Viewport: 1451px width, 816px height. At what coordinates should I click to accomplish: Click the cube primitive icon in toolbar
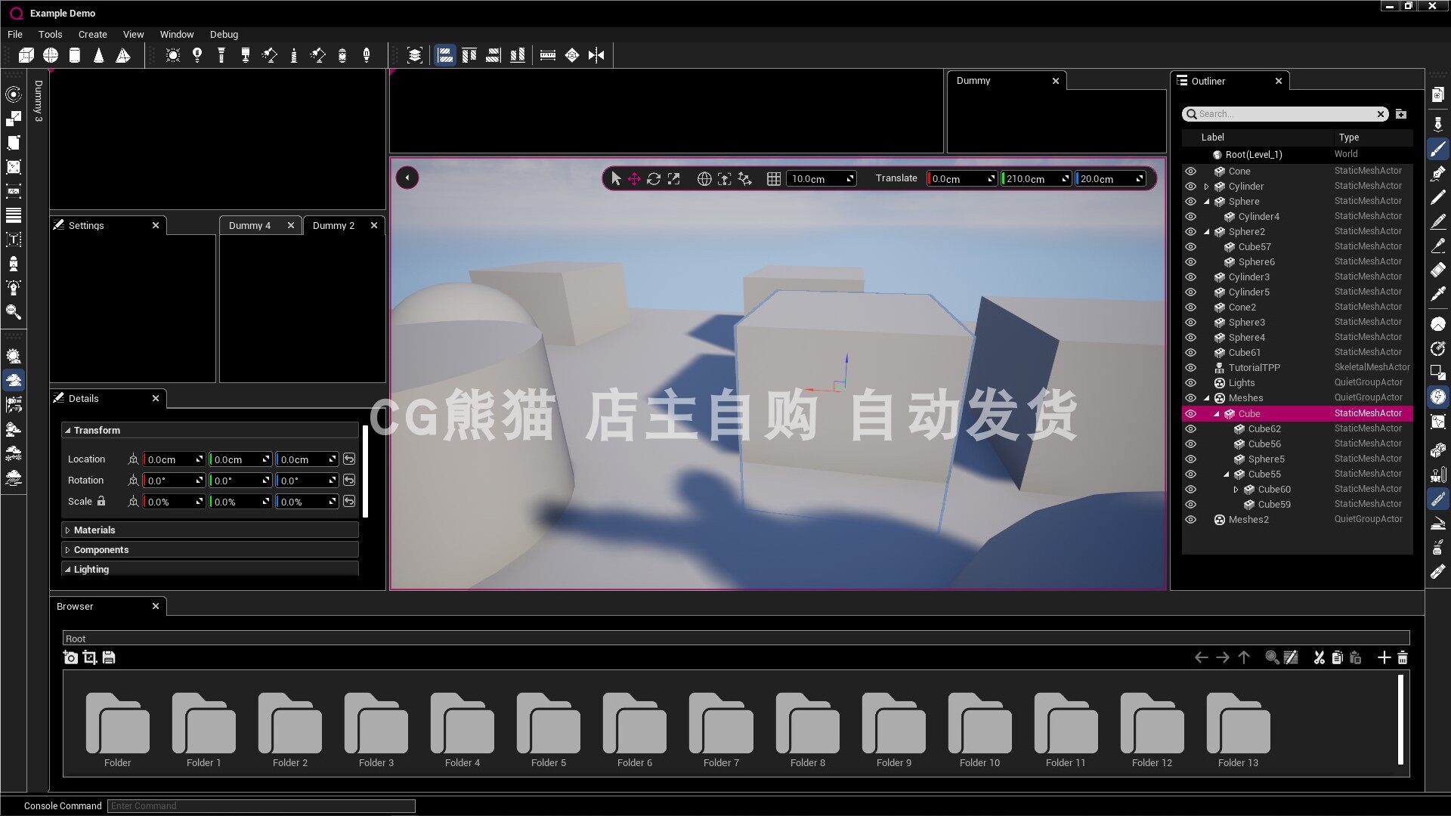coord(26,55)
